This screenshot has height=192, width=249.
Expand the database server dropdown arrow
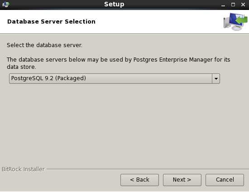216,78
